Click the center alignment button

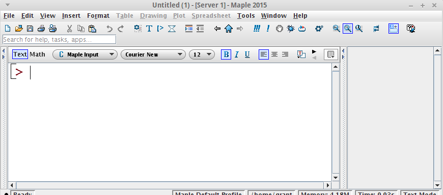pos(274,54)
